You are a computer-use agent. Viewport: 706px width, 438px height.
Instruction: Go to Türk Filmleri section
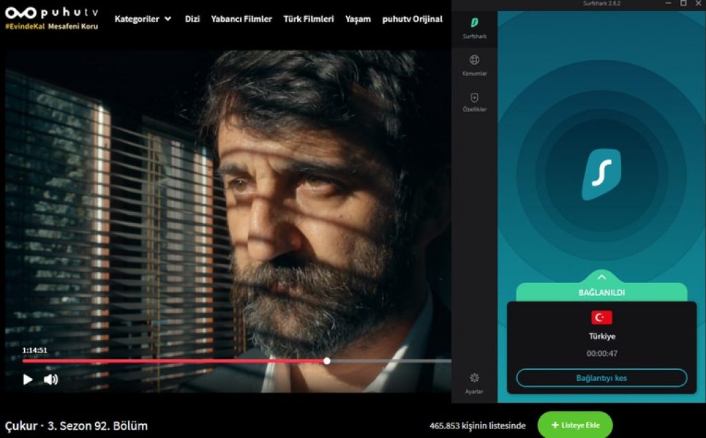(308, 19)
